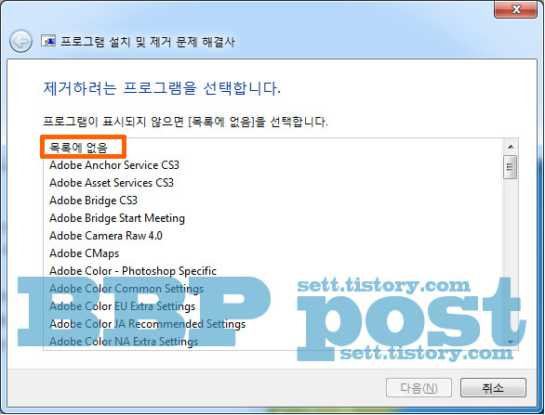Click the scrollbar down arrow

point(511,342)
